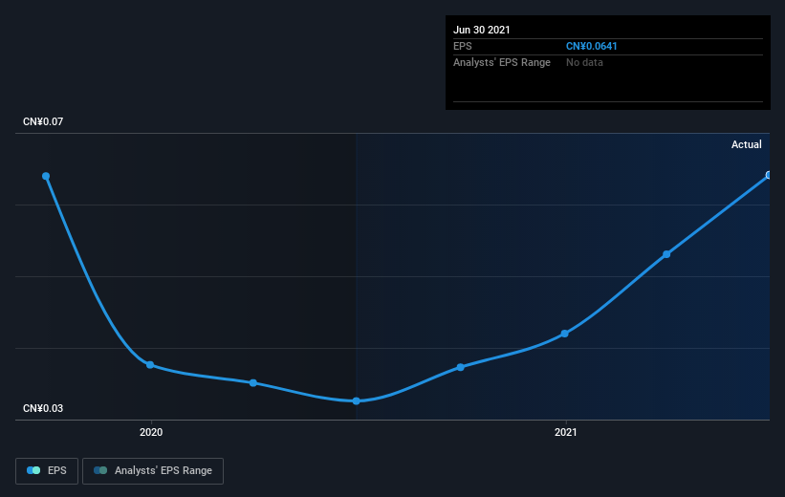Viewport: 785px width, 497px height.
Task: Select the EPS data point above 2020
Action: 150,365
